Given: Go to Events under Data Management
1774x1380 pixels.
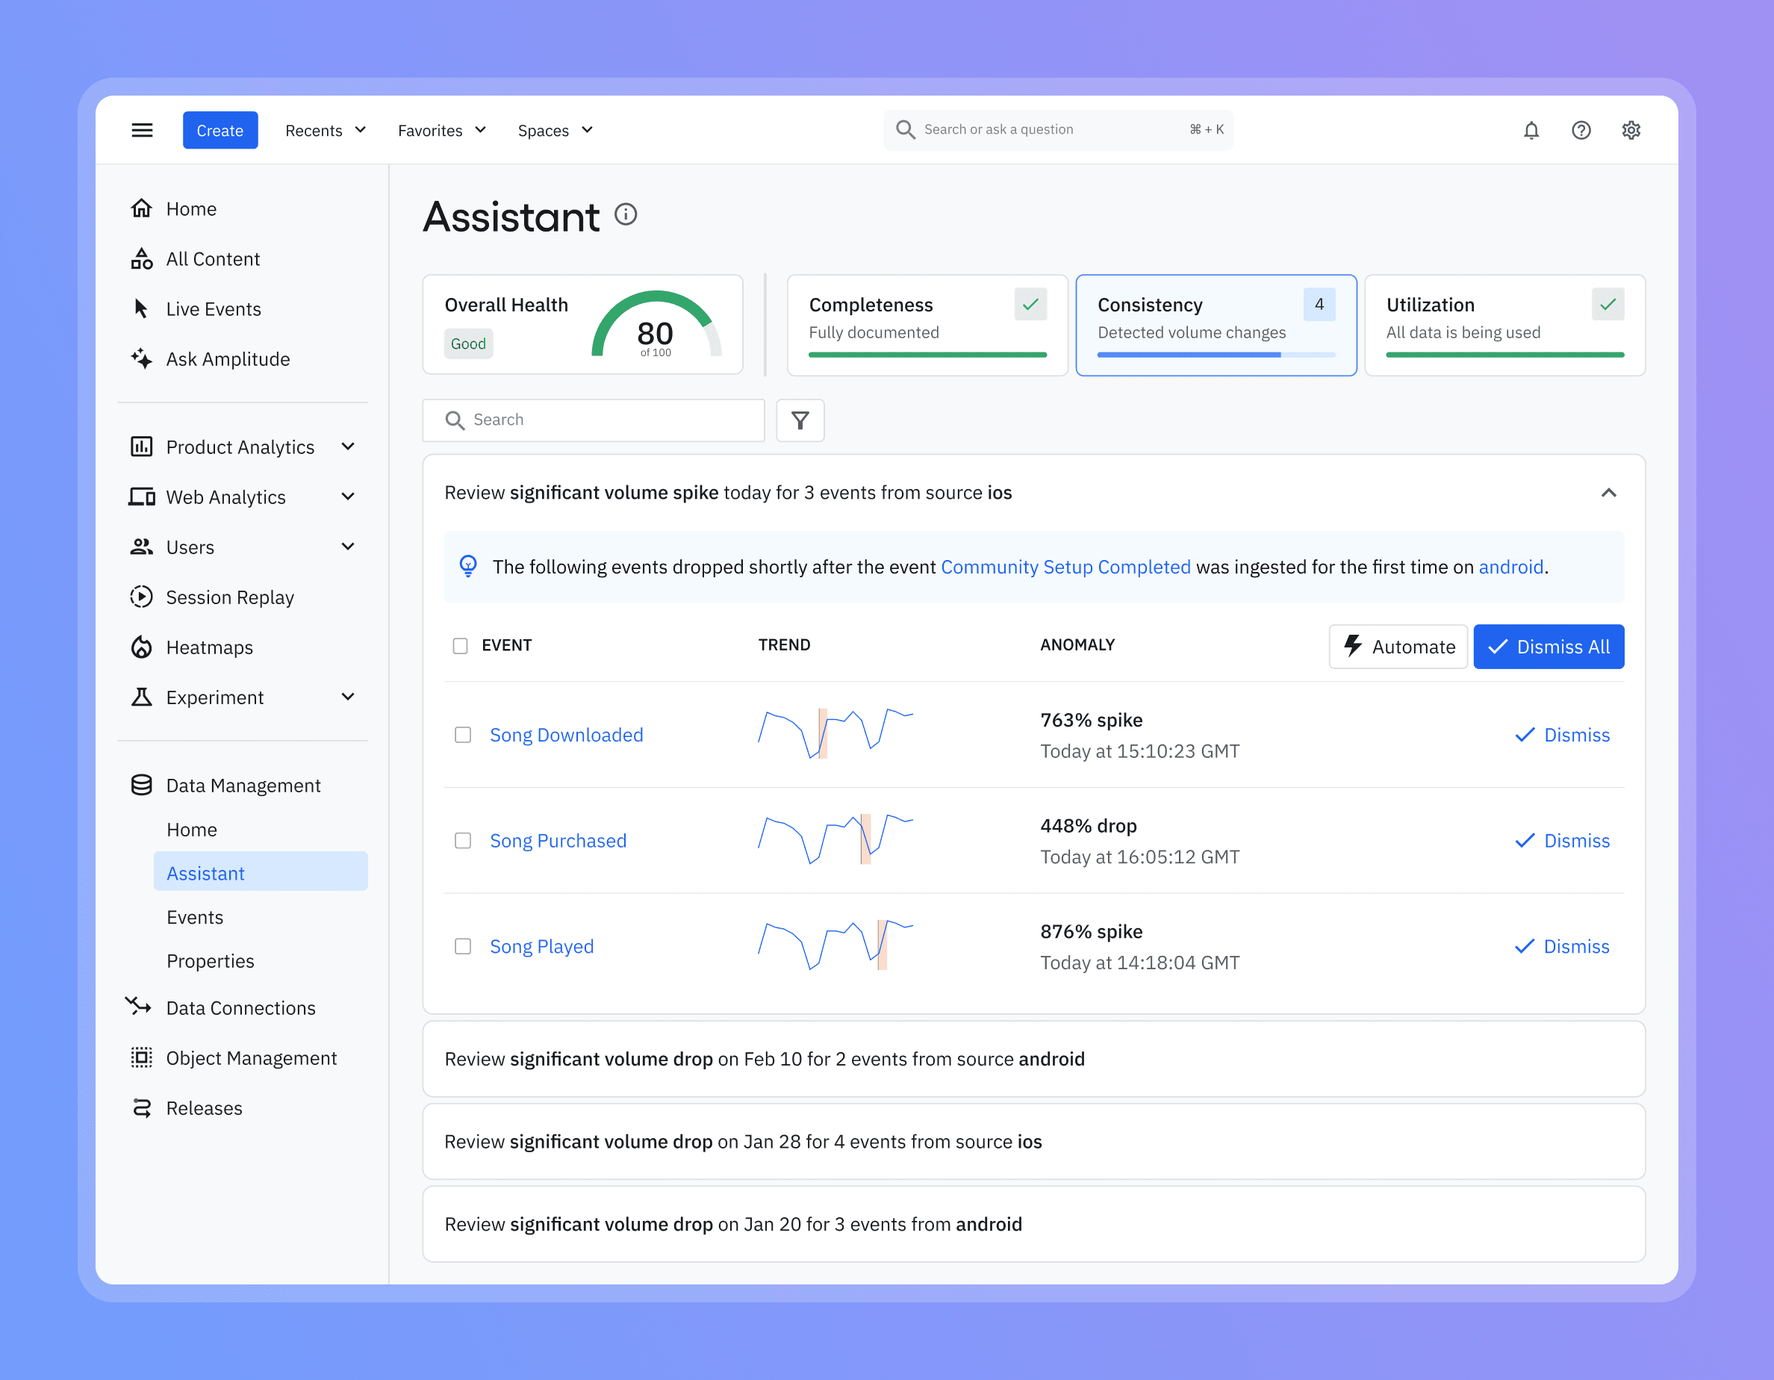Looking at the screenshot, I should (194, 917).
